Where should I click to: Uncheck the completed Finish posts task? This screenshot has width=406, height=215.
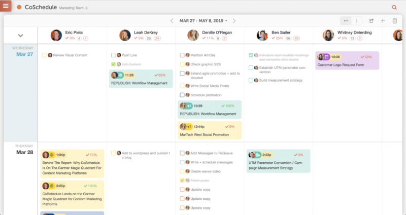(x=182, y=181)
